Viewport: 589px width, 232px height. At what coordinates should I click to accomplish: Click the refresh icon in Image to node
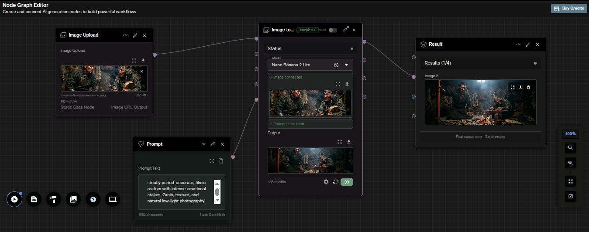click(x=336, y=182)
